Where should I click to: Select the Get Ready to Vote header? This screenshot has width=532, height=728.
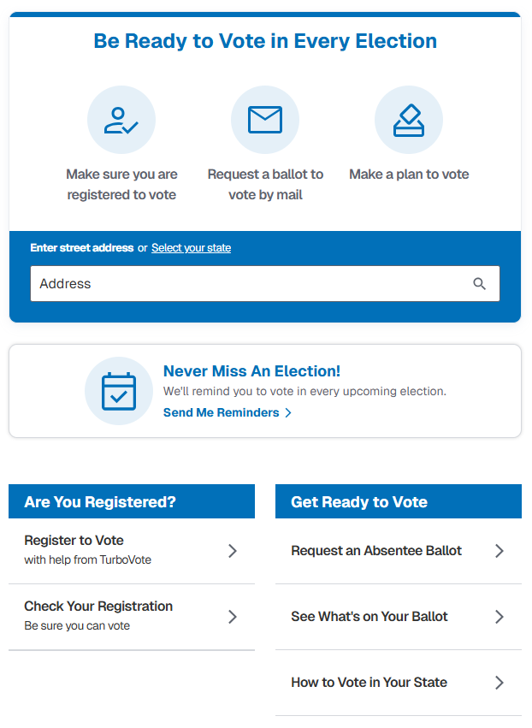coord(359,502)
